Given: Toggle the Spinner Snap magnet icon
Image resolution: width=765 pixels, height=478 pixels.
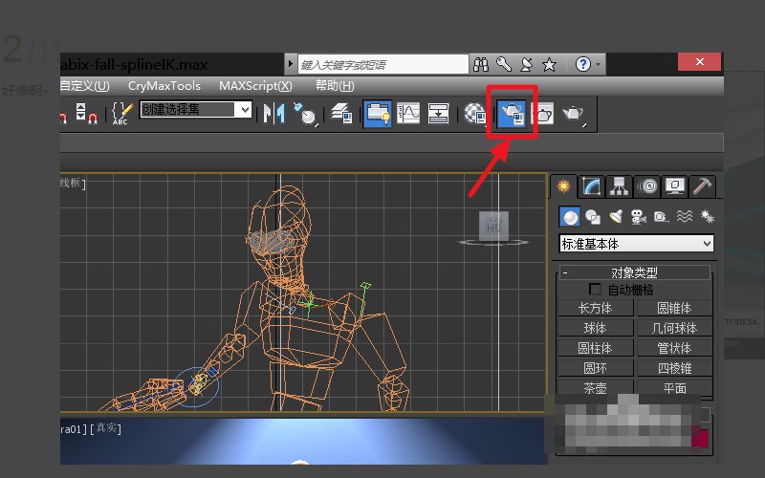Looking at the screenshot, I should coord(86,114).
